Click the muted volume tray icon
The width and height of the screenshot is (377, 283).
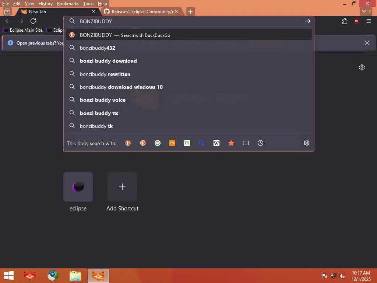[x=342, y=276]
